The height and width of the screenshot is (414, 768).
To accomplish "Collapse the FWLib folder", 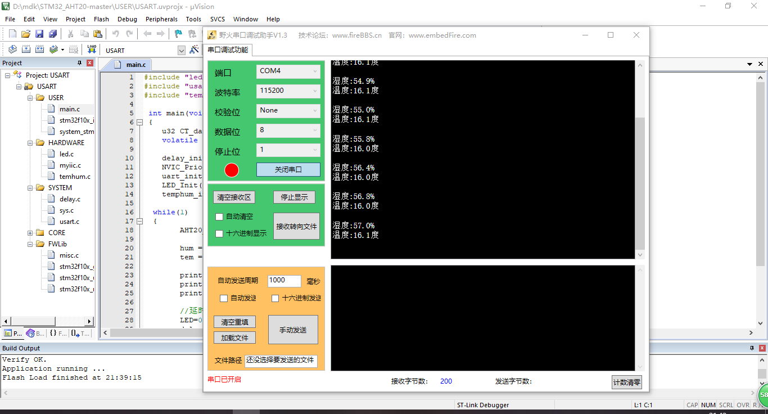I will point(30,244).
